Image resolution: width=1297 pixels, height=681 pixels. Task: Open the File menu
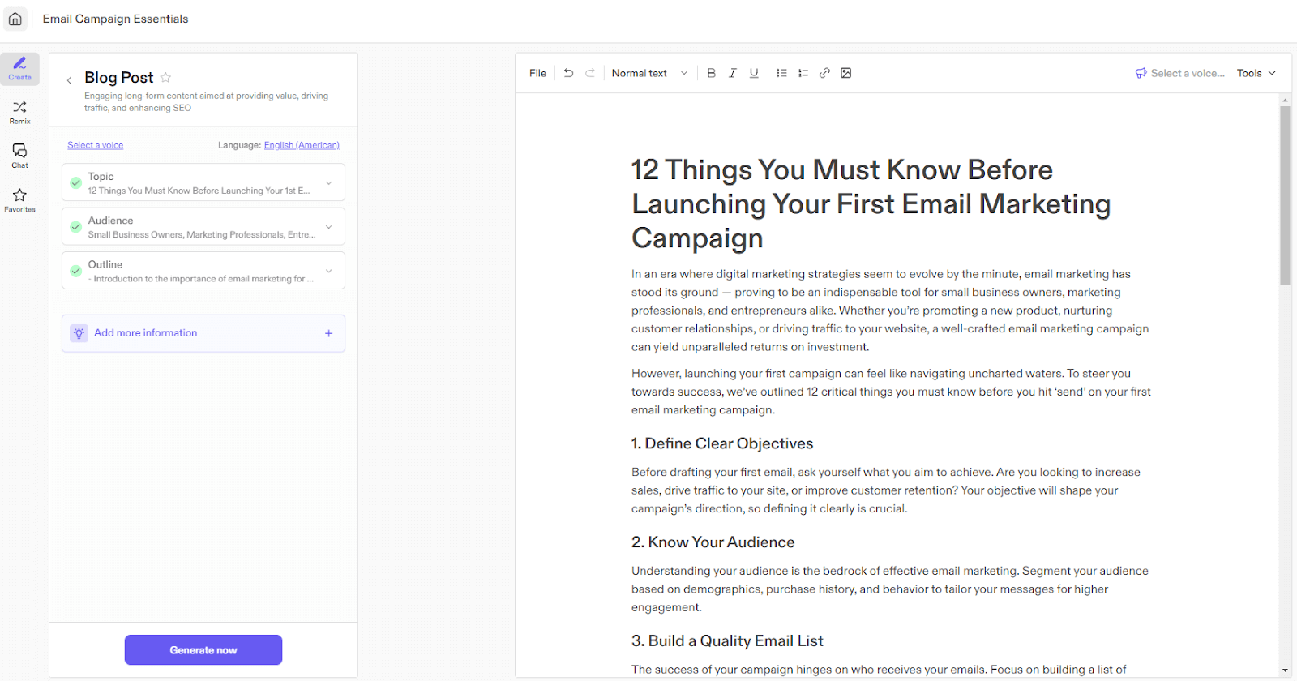click(537, 73)
